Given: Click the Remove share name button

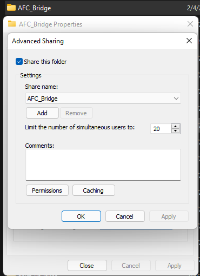Looking at the screenshot, I should click(76, 113).
